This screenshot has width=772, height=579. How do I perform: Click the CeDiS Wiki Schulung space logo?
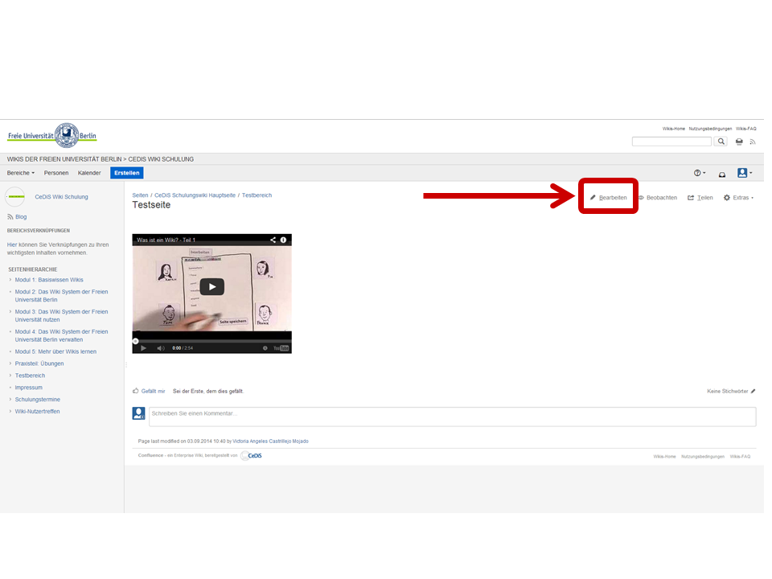14,196
